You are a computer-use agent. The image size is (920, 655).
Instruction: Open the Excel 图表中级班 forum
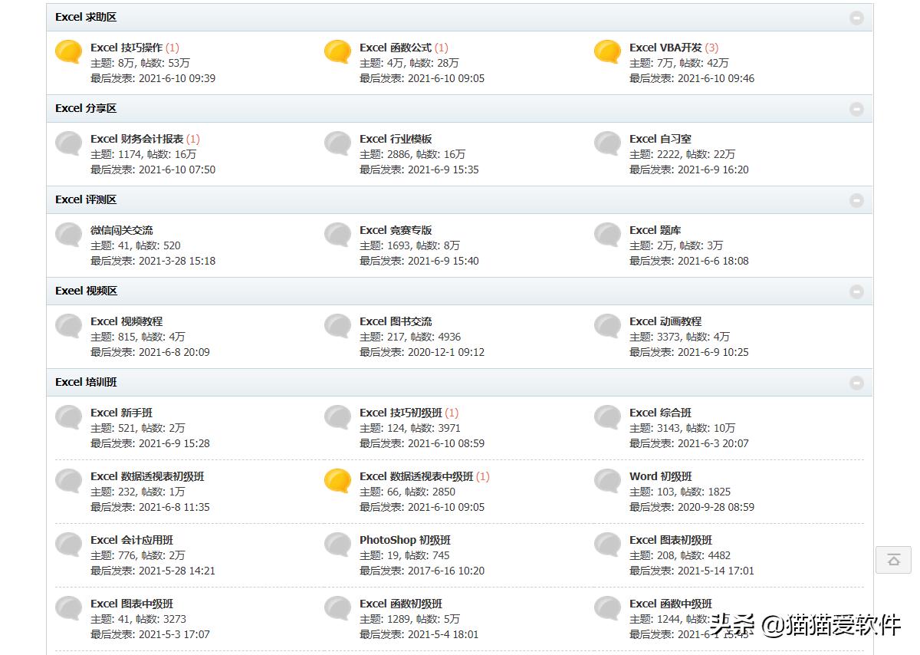[x=132, y=604]
